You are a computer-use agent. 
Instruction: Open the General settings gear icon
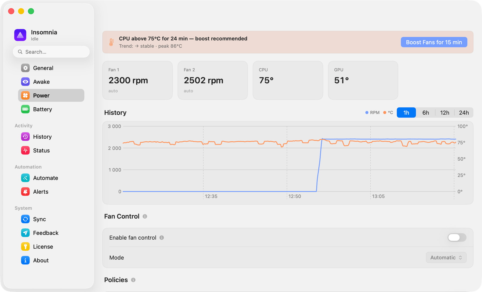[x=25, y=68]
